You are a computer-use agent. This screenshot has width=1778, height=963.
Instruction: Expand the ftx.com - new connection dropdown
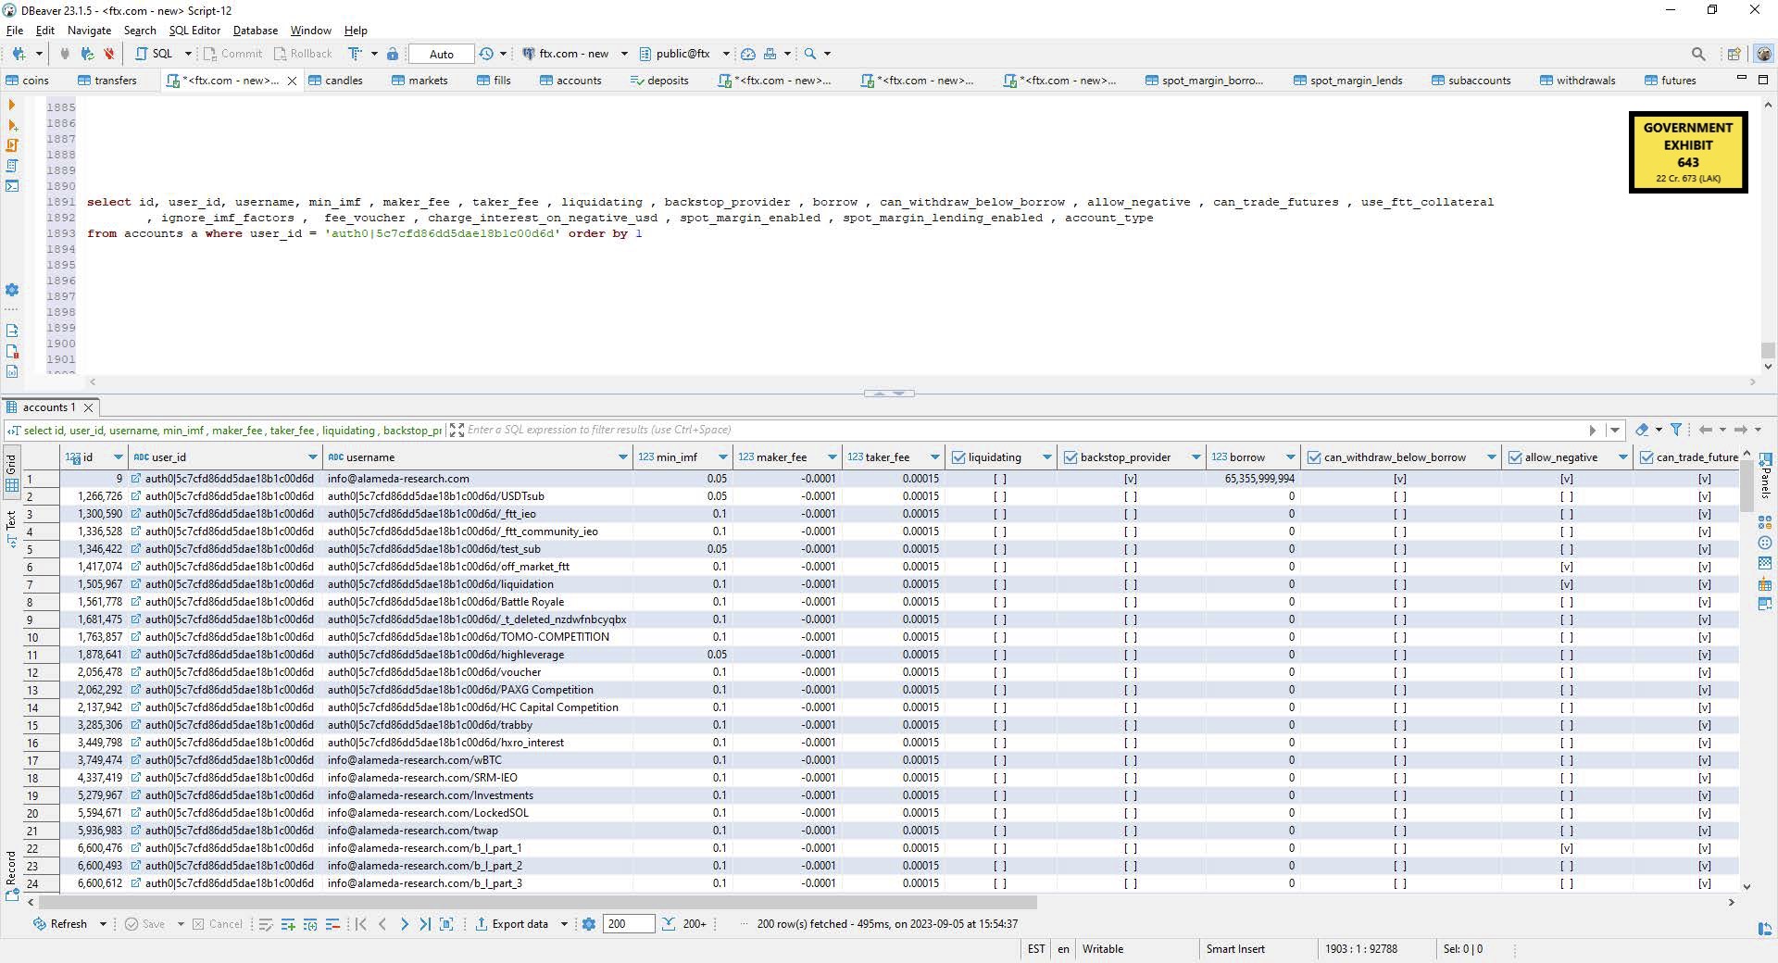point(624,54)
